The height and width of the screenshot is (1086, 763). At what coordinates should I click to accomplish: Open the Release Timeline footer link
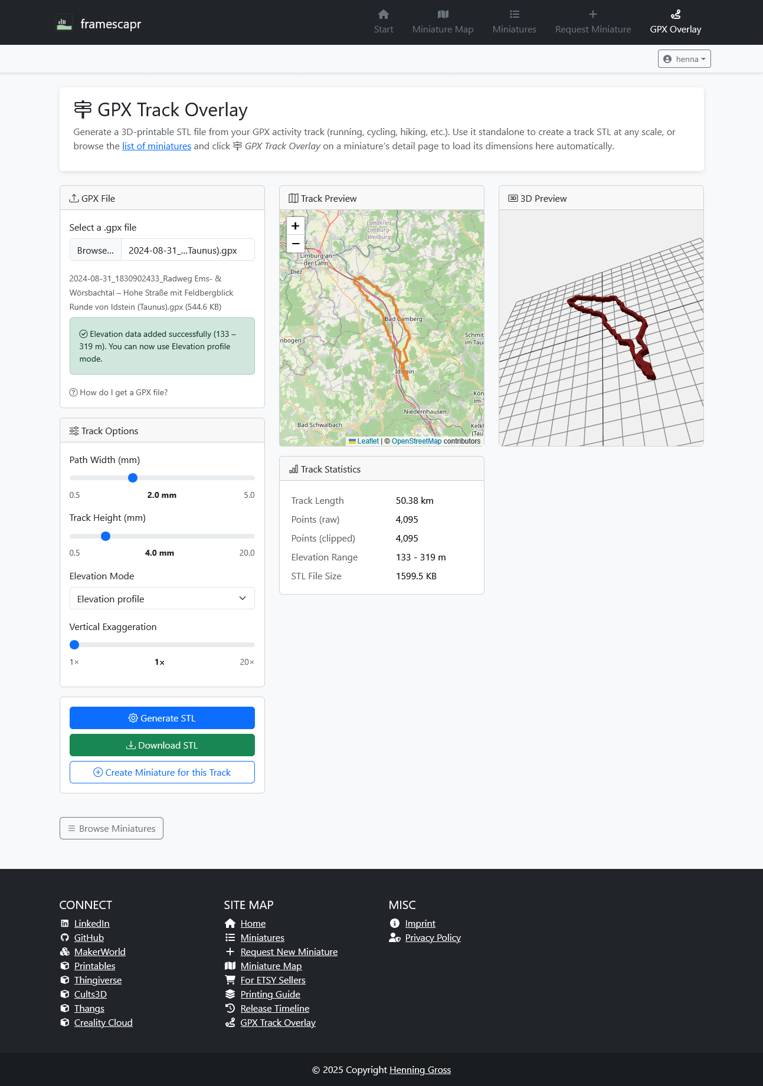coord(275,1009)
